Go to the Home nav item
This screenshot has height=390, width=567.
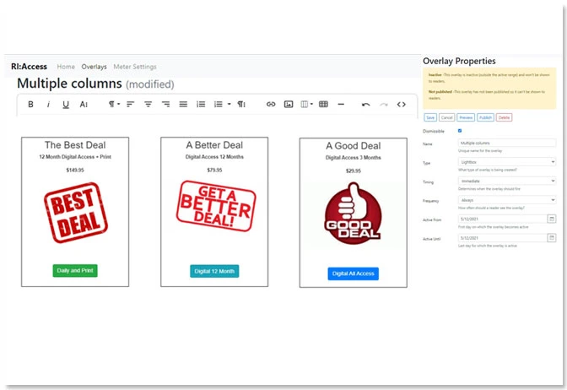pos(66,67)
